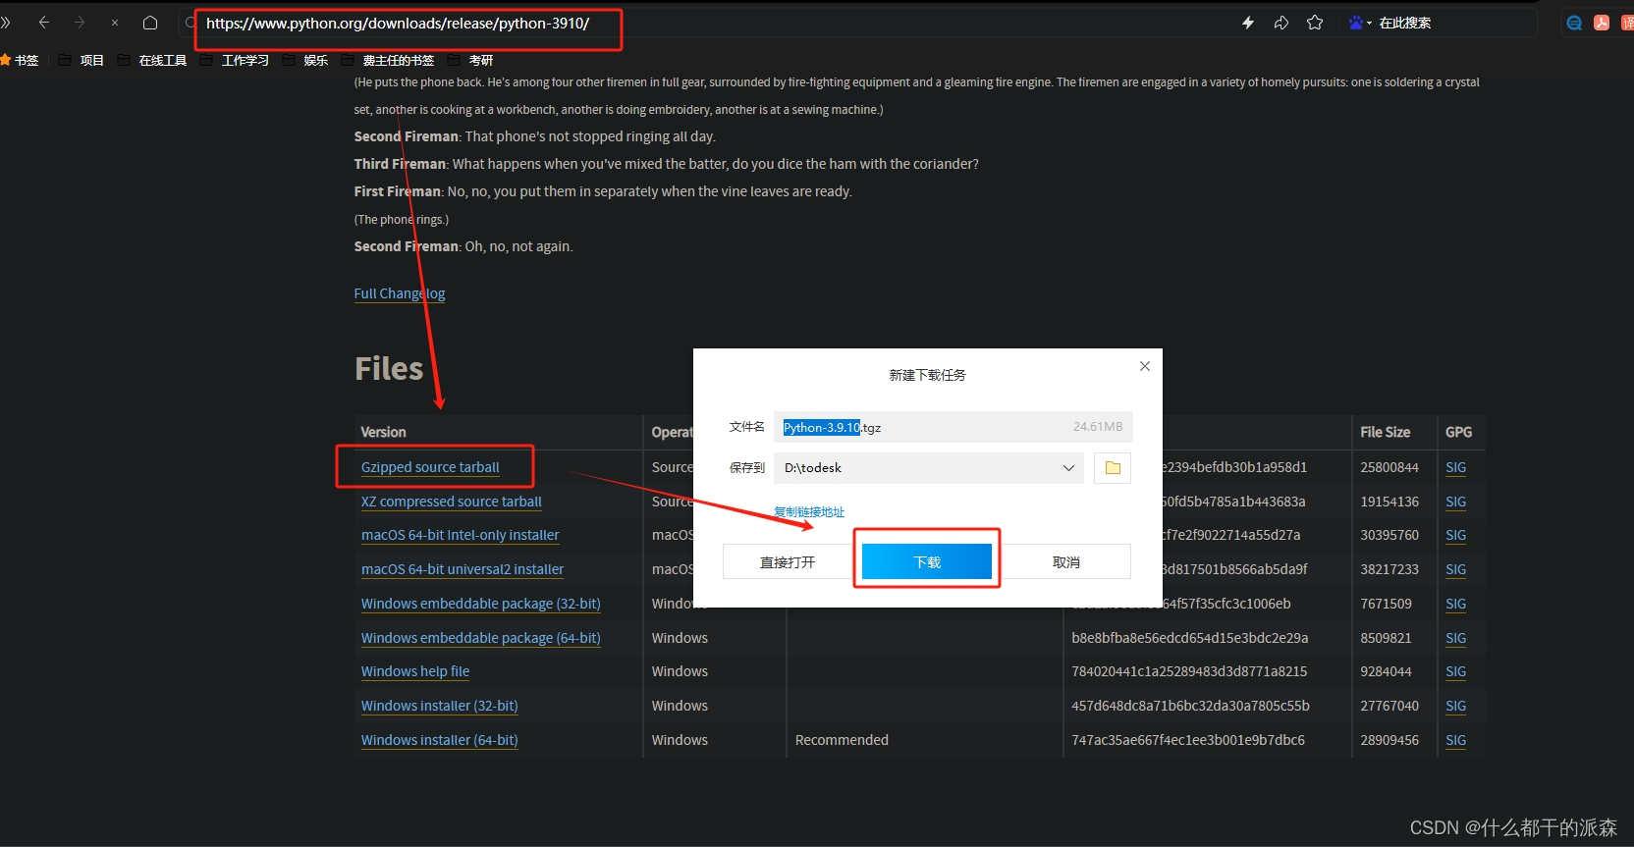The width and height of the screenshot is (1634, 847).
Task: Click the SIG link in the 8509821 row
Action: click(1456, 638)
